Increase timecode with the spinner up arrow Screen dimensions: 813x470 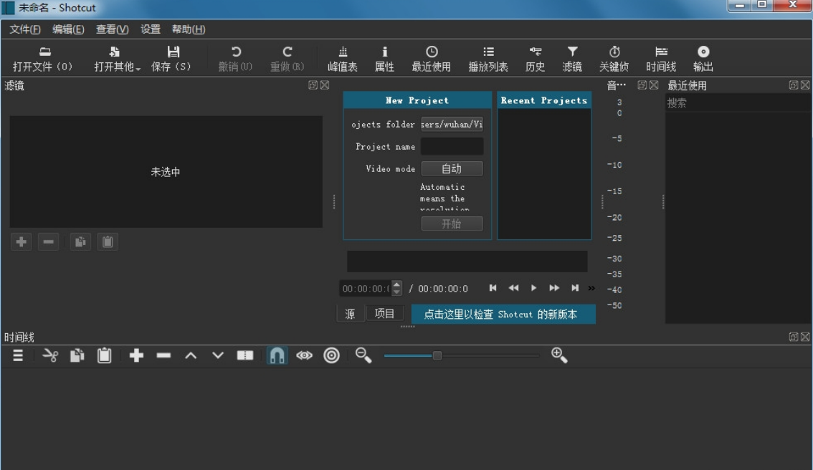(396, 284)
